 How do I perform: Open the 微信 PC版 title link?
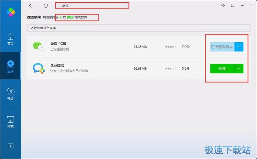pos(58,44)
